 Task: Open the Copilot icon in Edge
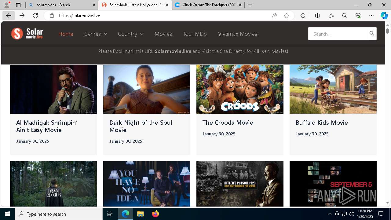384,16
